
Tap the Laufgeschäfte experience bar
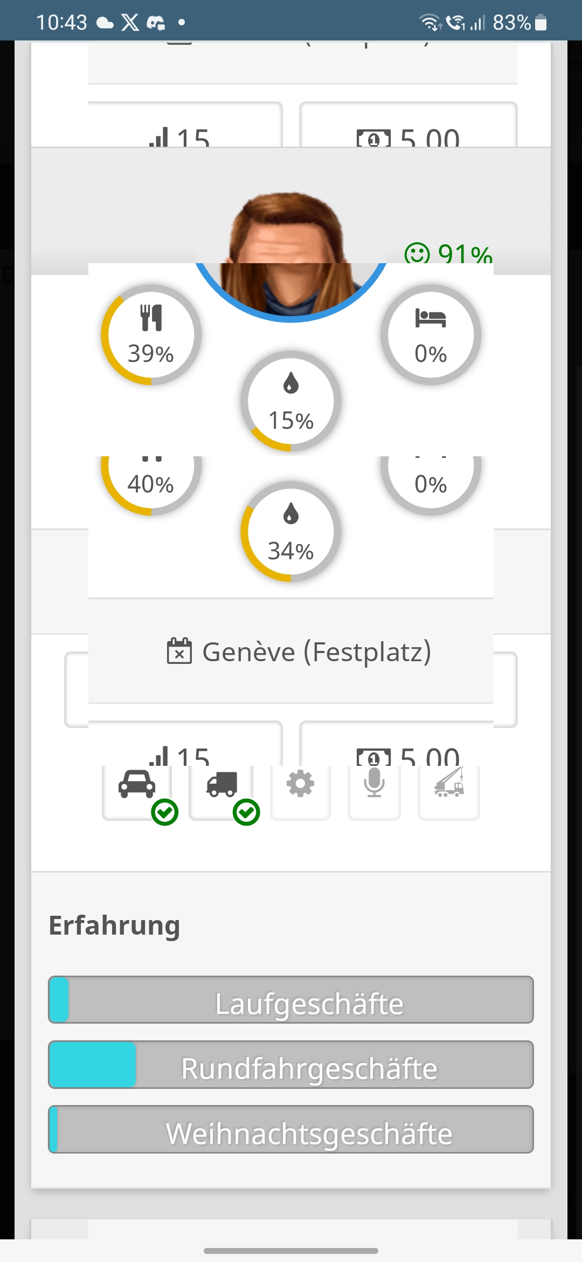[291, 999]
